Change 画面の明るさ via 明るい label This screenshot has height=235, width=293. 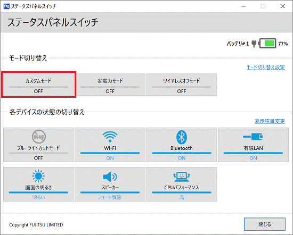tap(38, 197)
